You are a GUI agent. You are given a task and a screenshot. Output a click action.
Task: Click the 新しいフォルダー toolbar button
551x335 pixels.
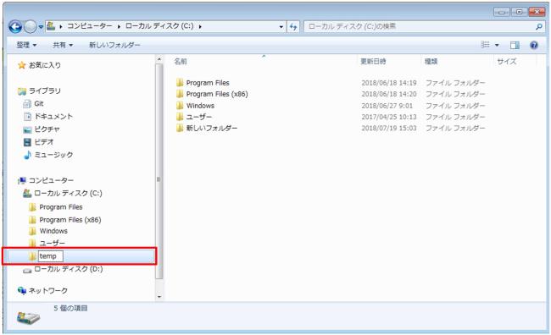(x=114, y=45)
